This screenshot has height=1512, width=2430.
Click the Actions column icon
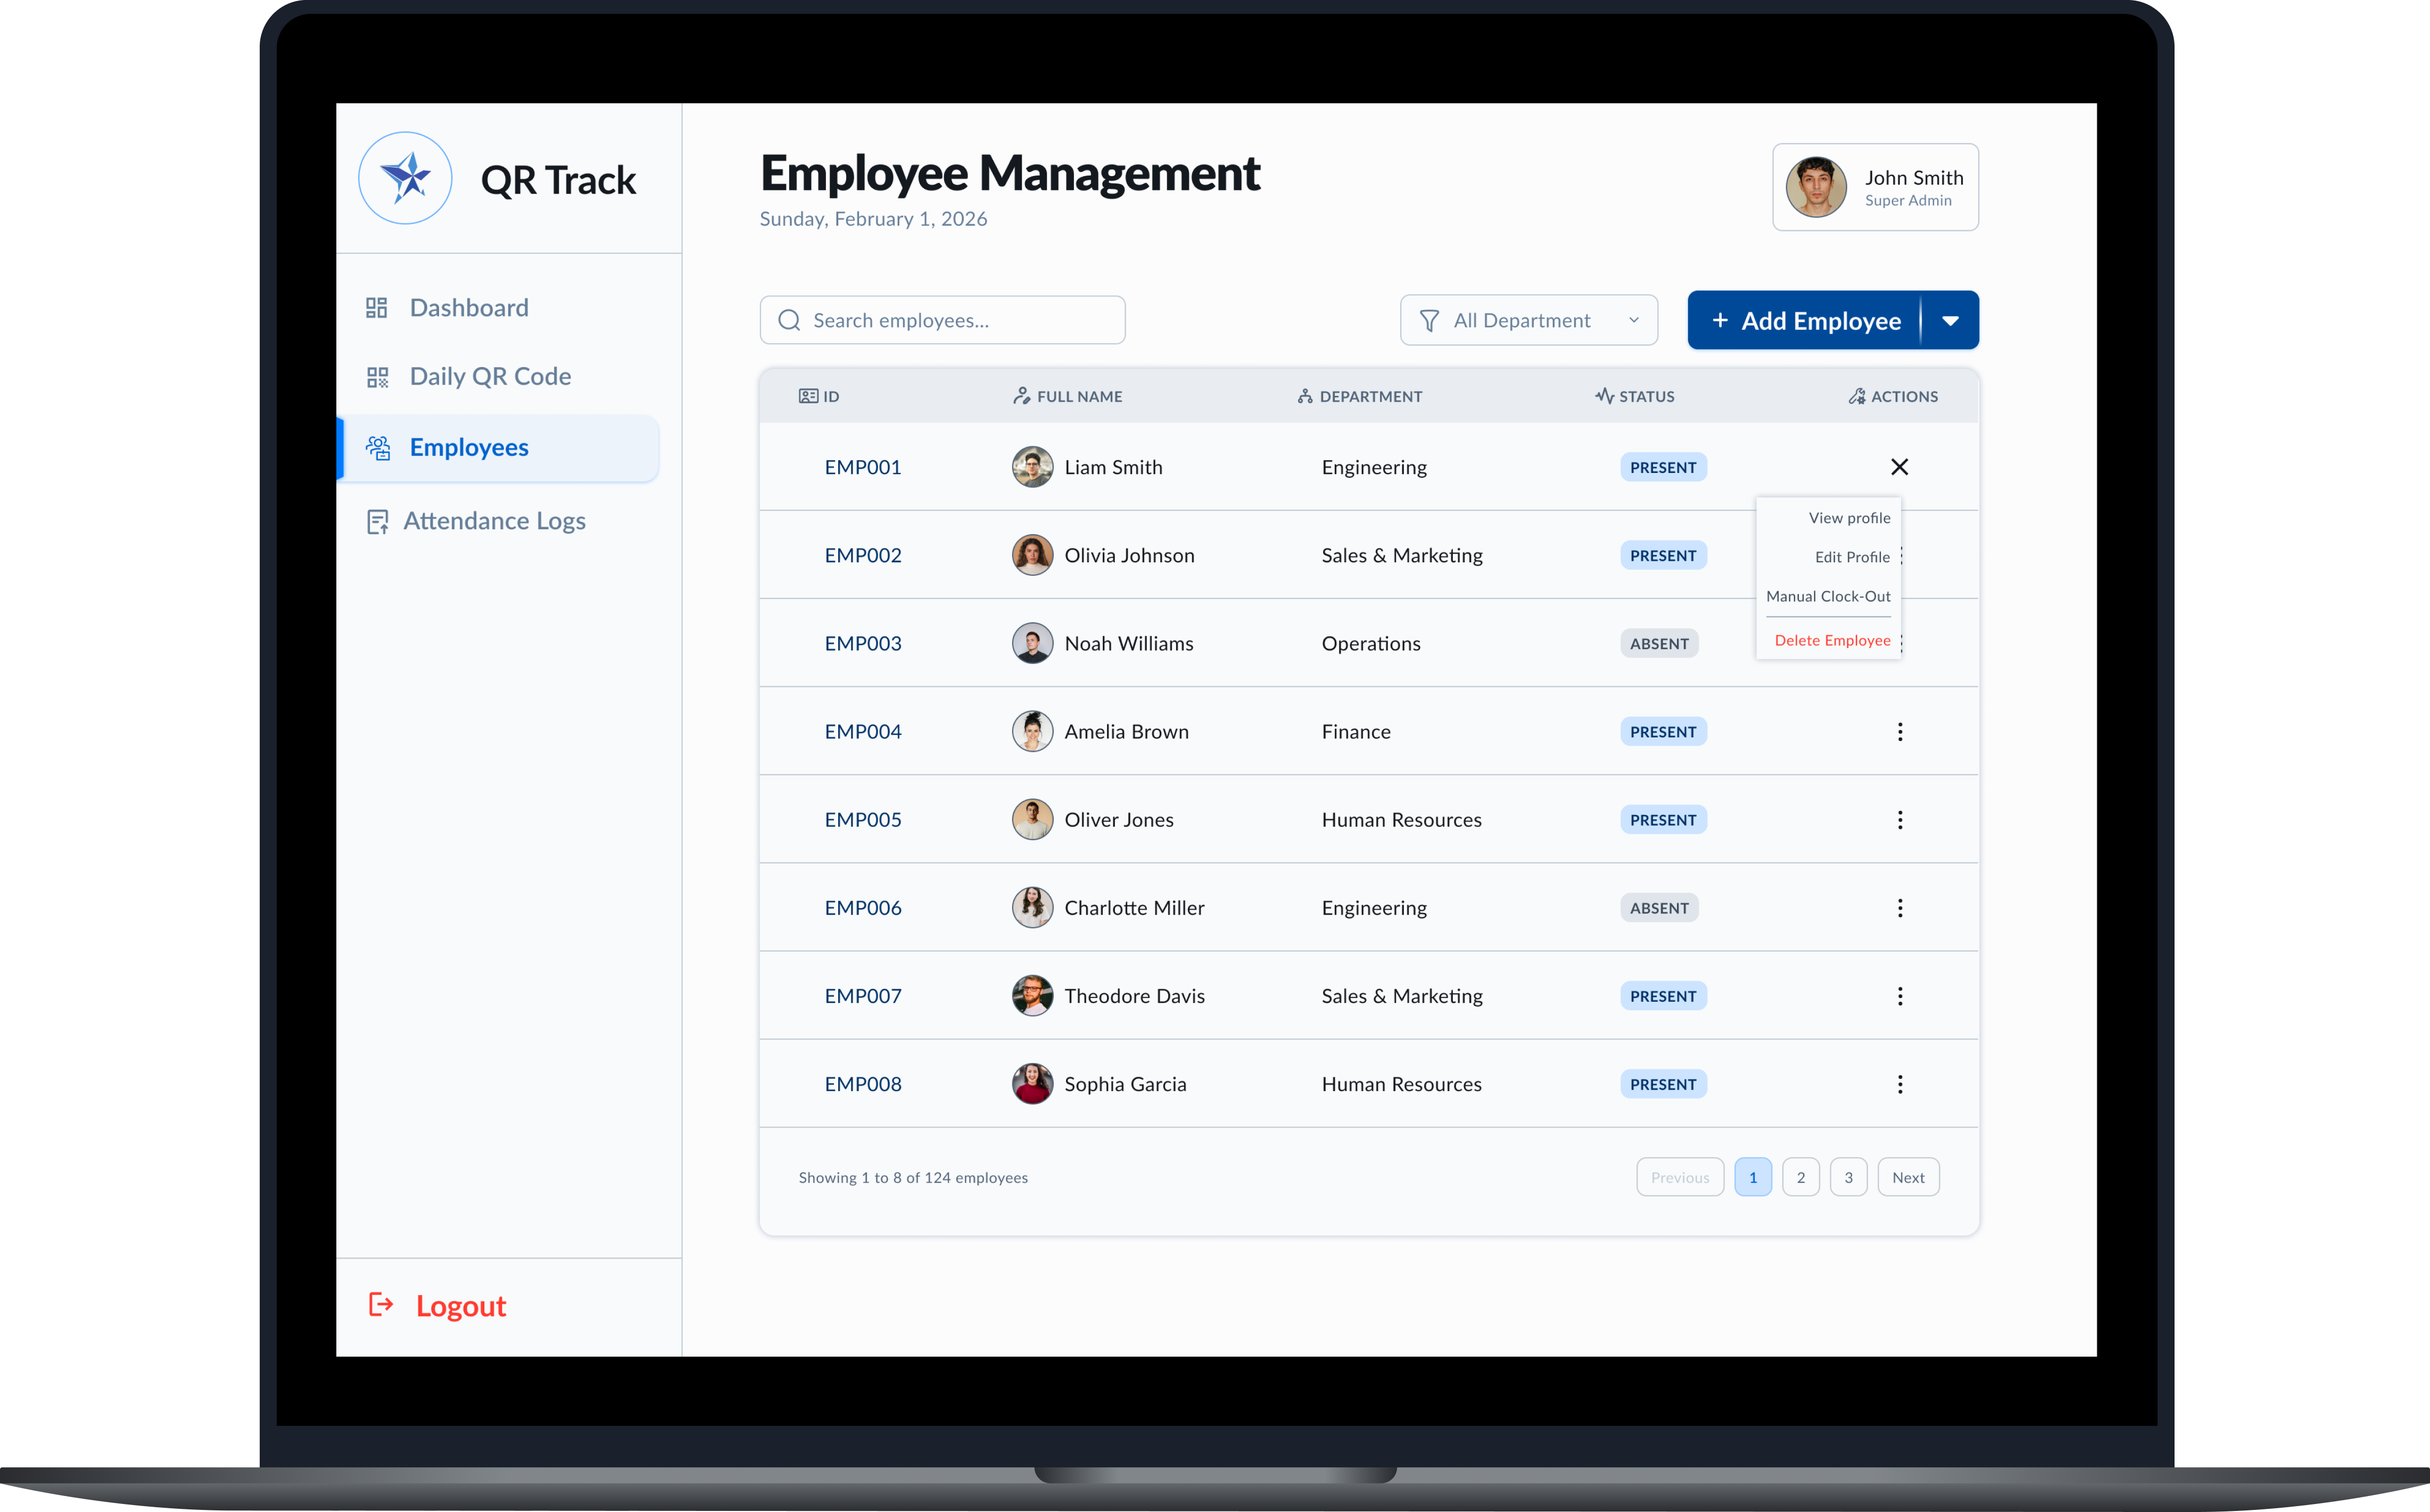pyautogui.click(x=1857, y=396)
